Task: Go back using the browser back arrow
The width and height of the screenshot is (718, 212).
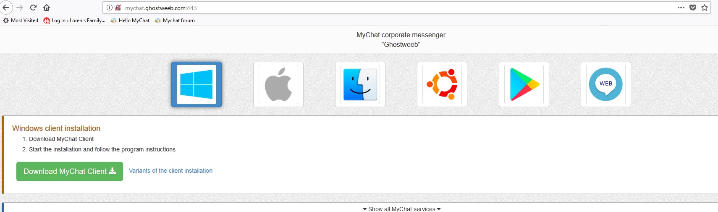Action: 6,8
